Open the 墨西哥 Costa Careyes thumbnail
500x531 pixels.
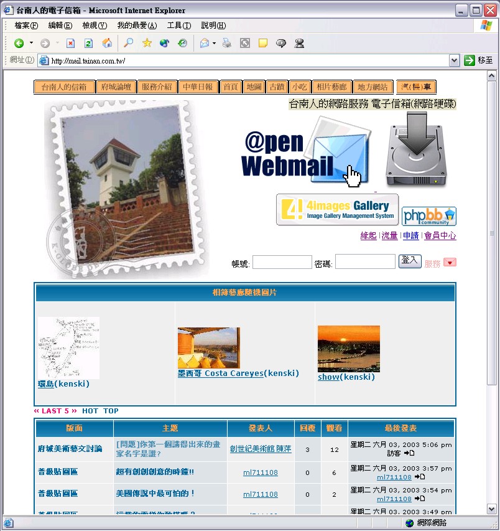click(x=209, y=348)
